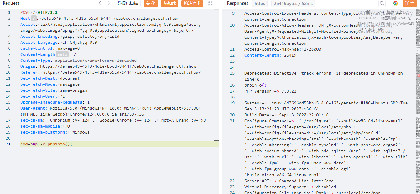Image resolution: width=420 pixels, height=194 pixels.
Task: Click the Responses panel title
Action: [x=238, y=3]
